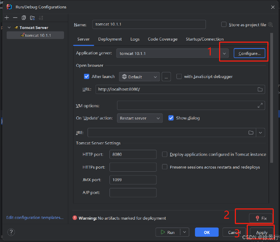
Task: Open the help question mark button
Action: coord(11,232)
